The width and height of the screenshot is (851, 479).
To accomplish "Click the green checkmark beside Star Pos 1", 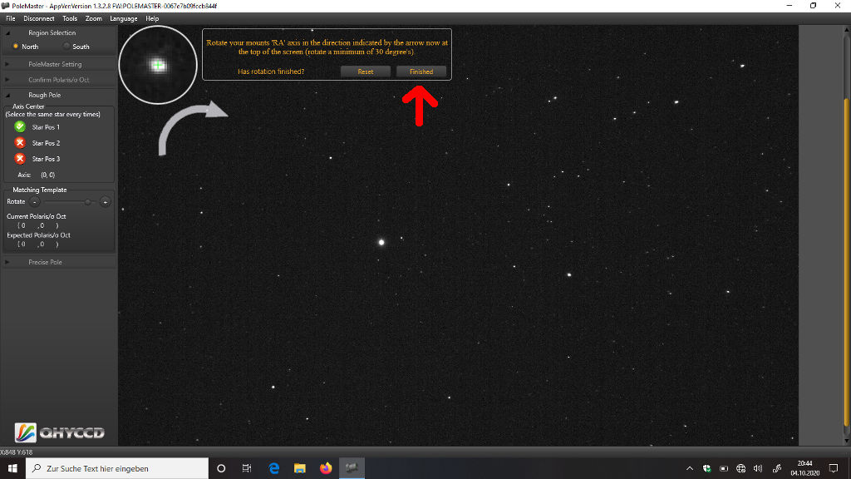I will coord(20,126).
